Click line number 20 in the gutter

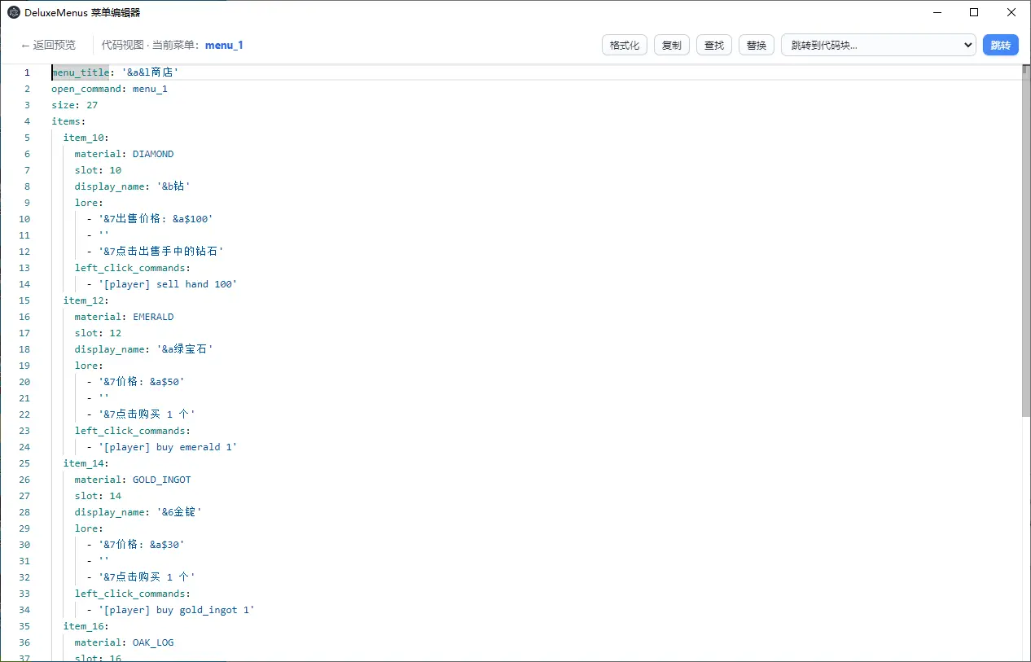tap(24, 382)
